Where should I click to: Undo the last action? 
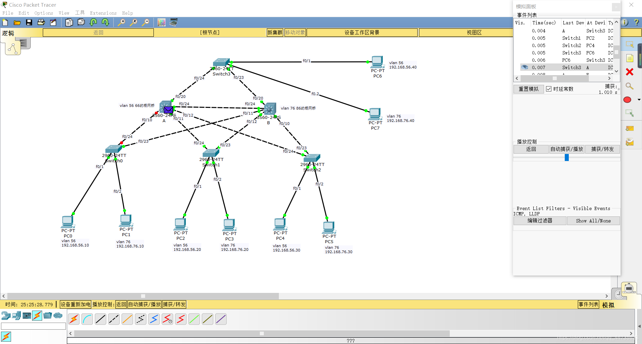tap(93, 22)
